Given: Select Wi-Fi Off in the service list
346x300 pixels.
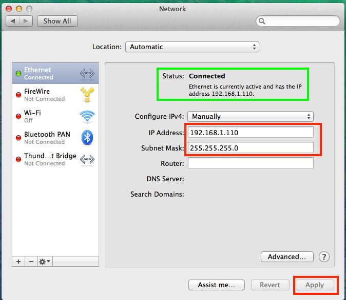Looking at the screenshot, I should point(55,116).
